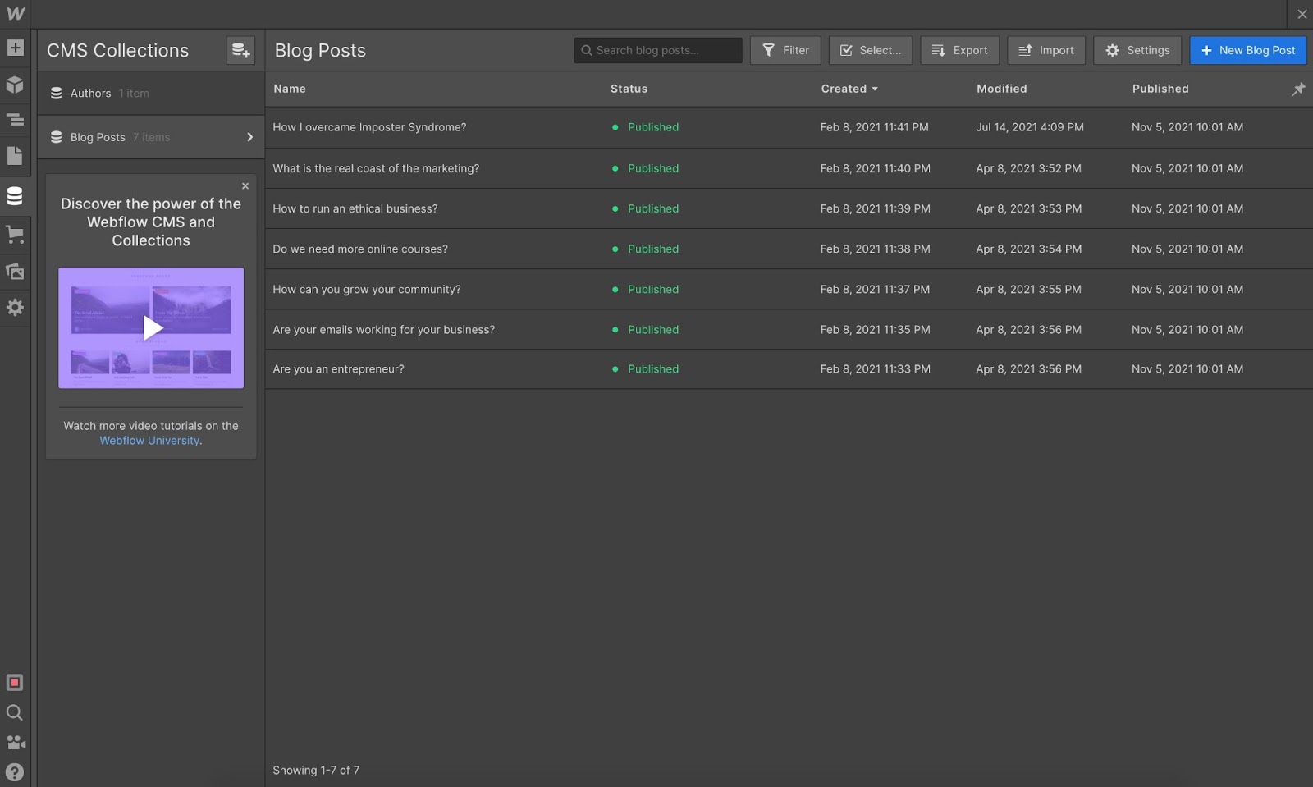Select the Authors collection
Image resolution: width=1313 pixels, height=787 pixels.
[90, 94]
